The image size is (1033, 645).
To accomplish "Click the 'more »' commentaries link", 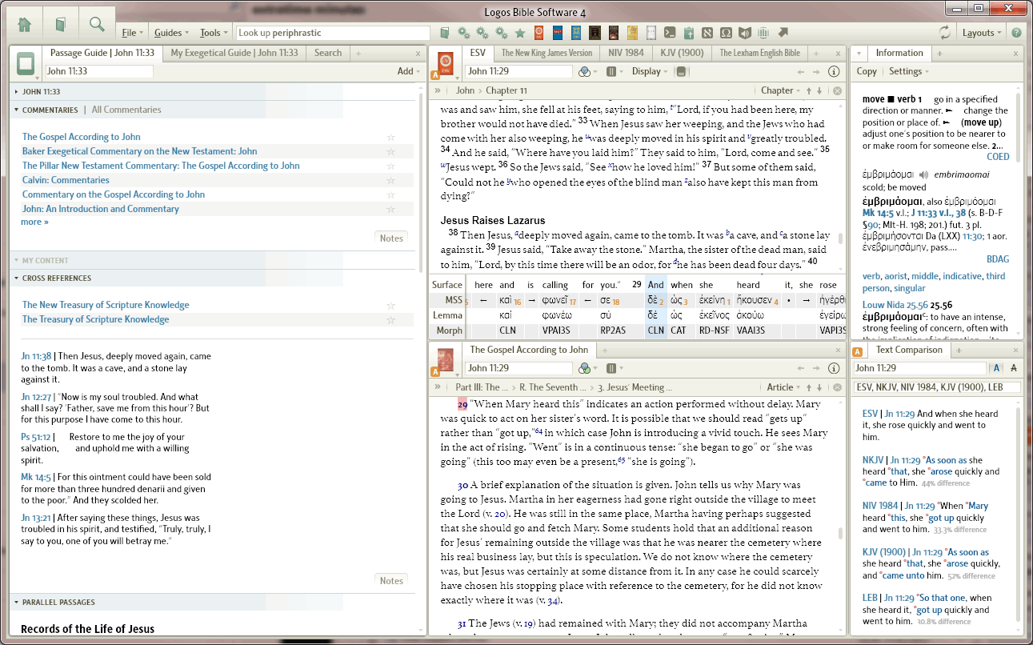I will pyautogui.click(x=34, y=222).
